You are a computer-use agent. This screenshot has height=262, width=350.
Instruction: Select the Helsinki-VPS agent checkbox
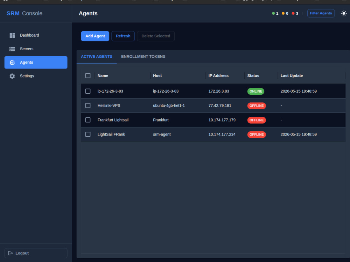click(x=88, y=105)
